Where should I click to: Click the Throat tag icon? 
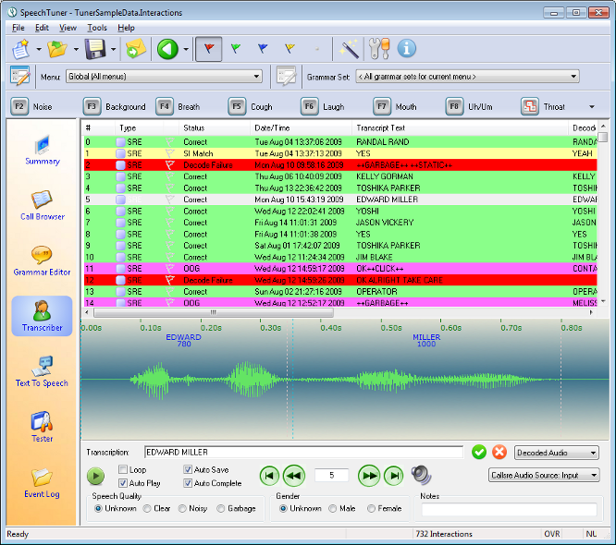(x=530, y=106)
